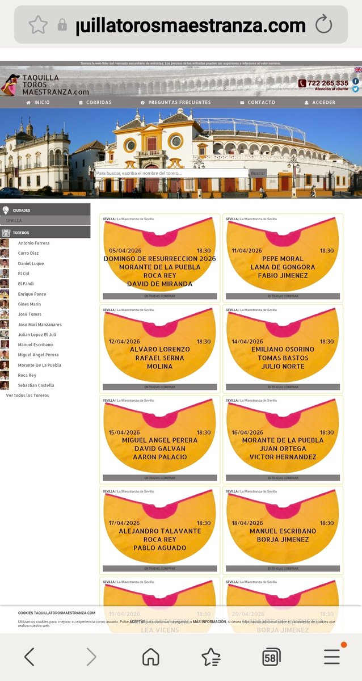Click the TOREROS section header
This screenshot has width=362, height=681.
click(x=45, y=232)
